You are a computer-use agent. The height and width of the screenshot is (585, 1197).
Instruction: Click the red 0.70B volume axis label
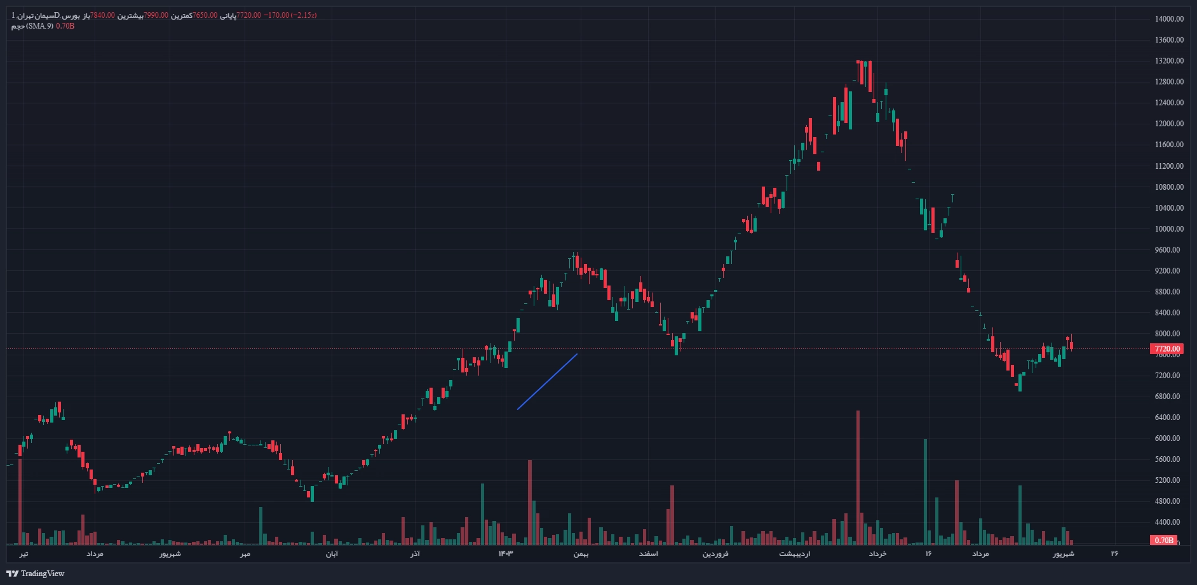point(1163,541)
